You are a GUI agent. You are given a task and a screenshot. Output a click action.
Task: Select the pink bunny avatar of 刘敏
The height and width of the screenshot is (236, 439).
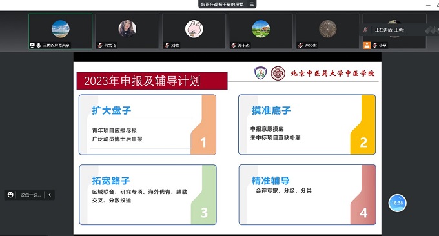[x=194, y=29]
